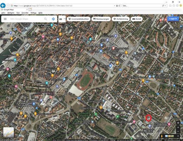Image resolution: width=183 pixels, height=141 pixels.
Task: Go back with the browser's blue arrow
Action: pyautogui.click(x=3, y=6)
